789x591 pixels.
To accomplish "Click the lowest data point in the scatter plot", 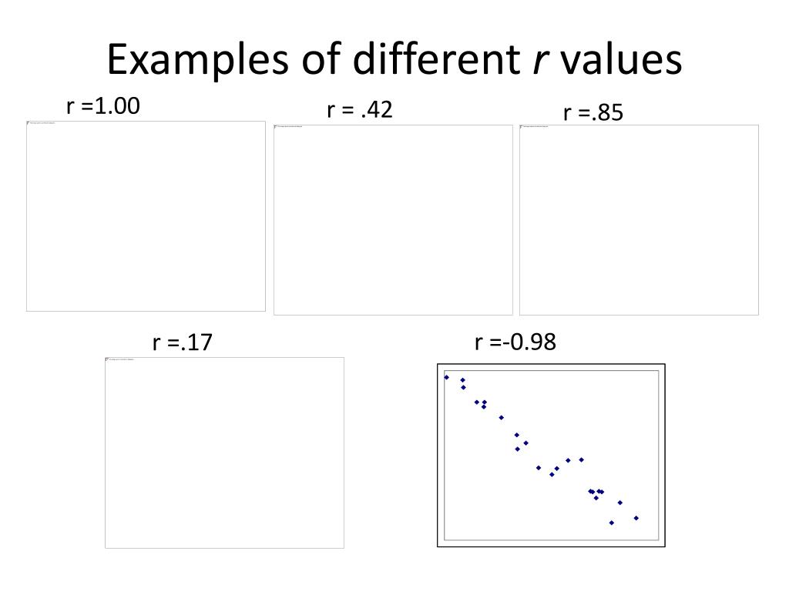I will pos(611,523).
